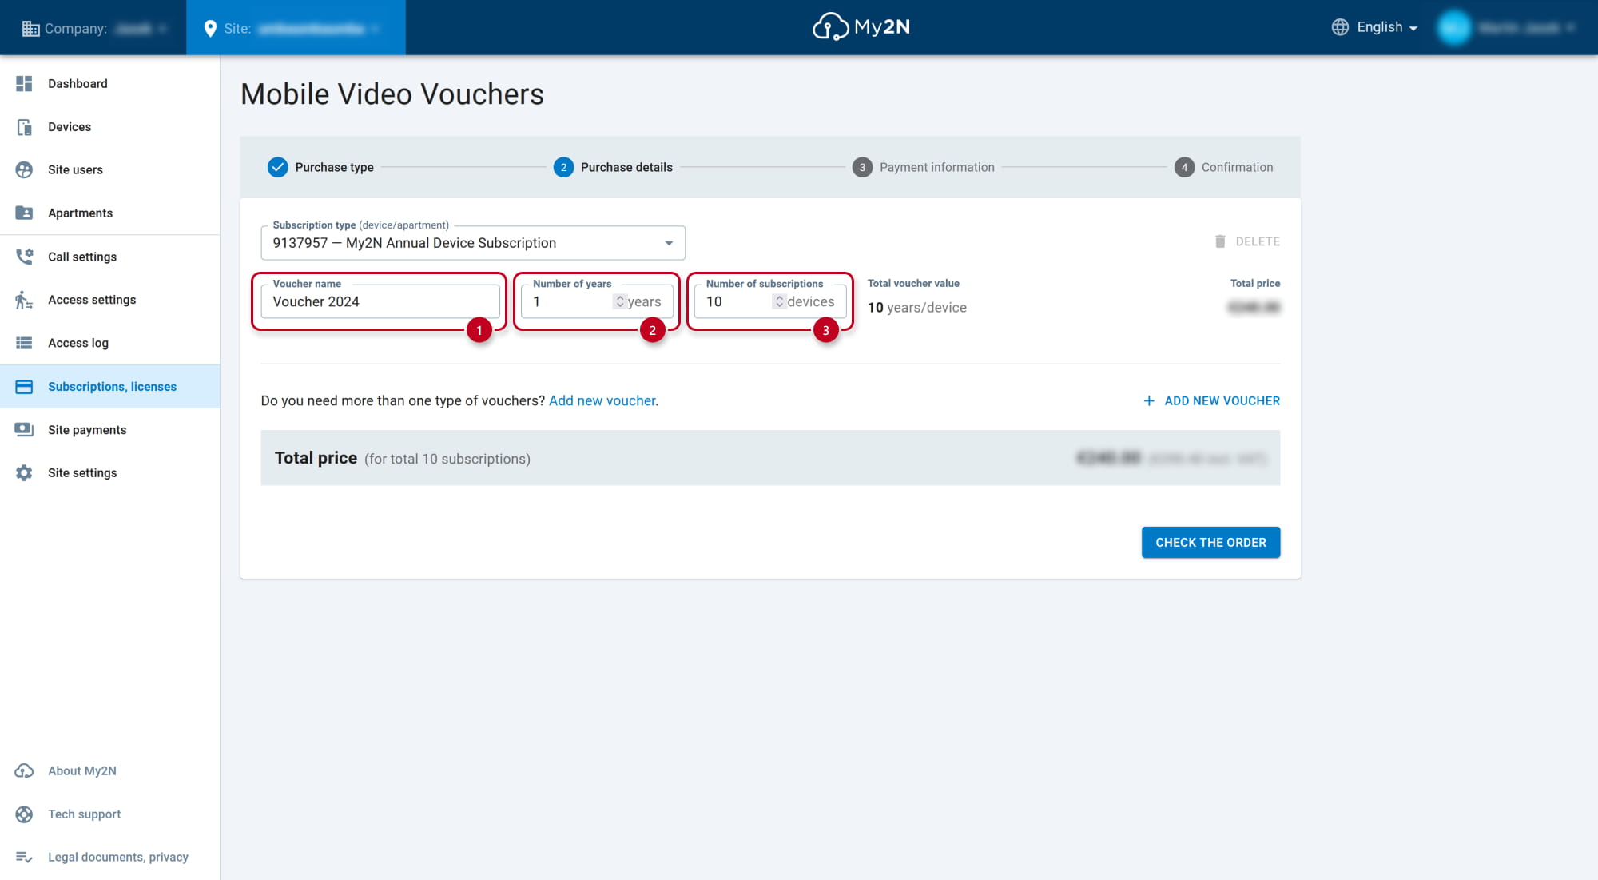Viewport: 1598px width, 880px height.
Task: Adjust the Number of years stepper
Action: tap(620, 301)
